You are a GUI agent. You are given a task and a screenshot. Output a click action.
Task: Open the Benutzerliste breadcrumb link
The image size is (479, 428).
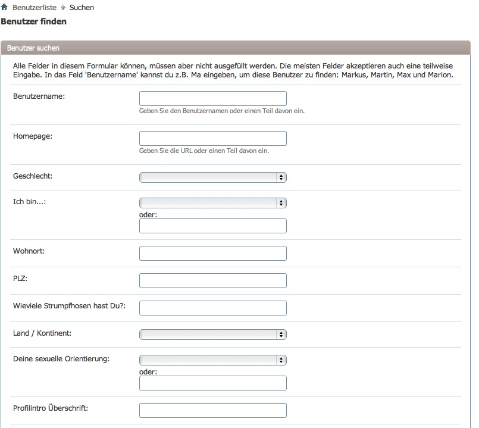coord(35,8)
